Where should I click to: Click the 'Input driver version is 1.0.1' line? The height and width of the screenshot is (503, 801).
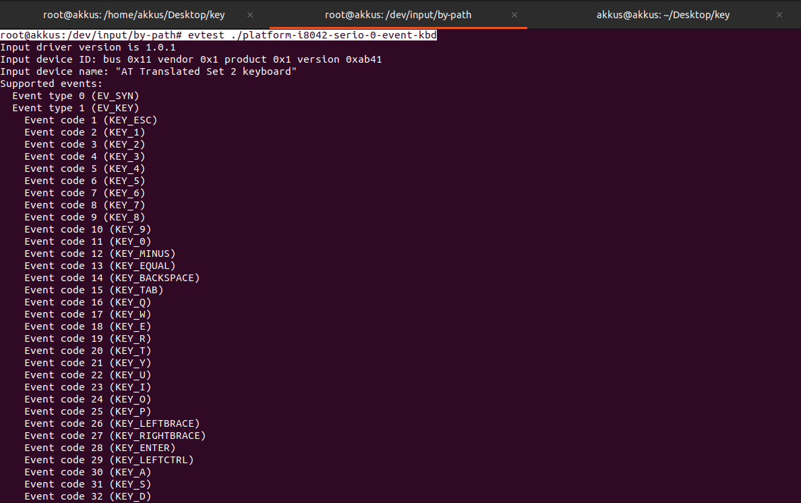[x=88, y=47]
